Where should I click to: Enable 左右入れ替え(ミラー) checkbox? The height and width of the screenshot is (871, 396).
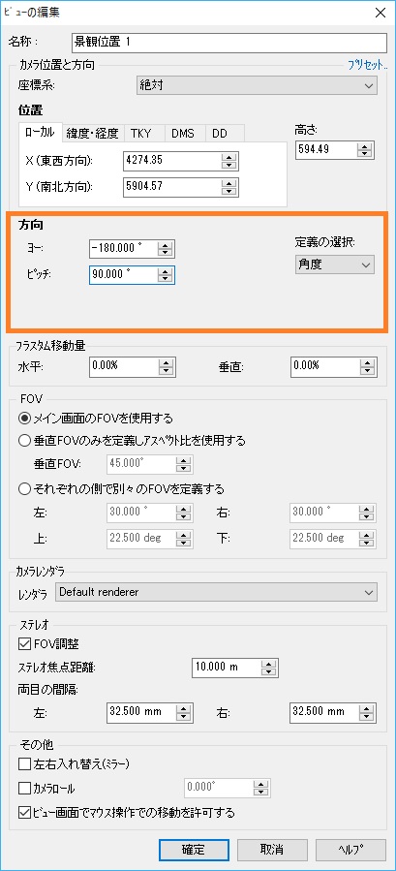tap(24, 764)
